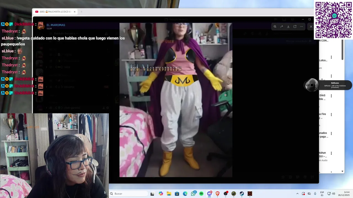
Task: Open kebab menu for the 'y ...' video
Action: point(331,76)
